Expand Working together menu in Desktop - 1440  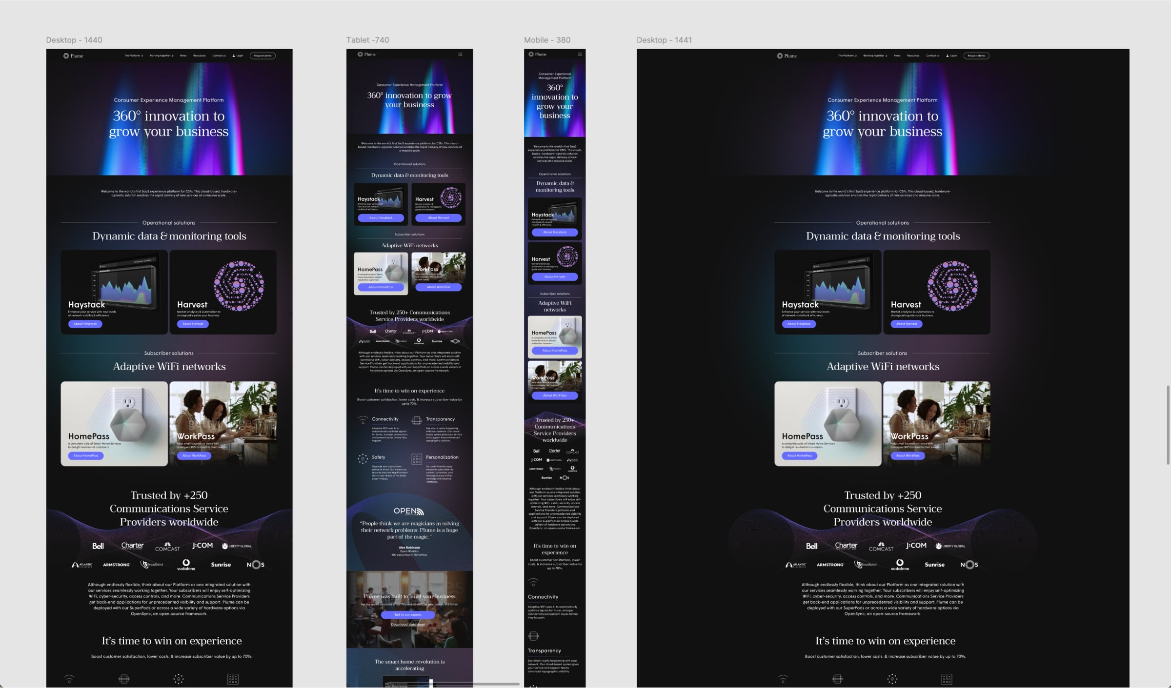(x=162, y=56)
